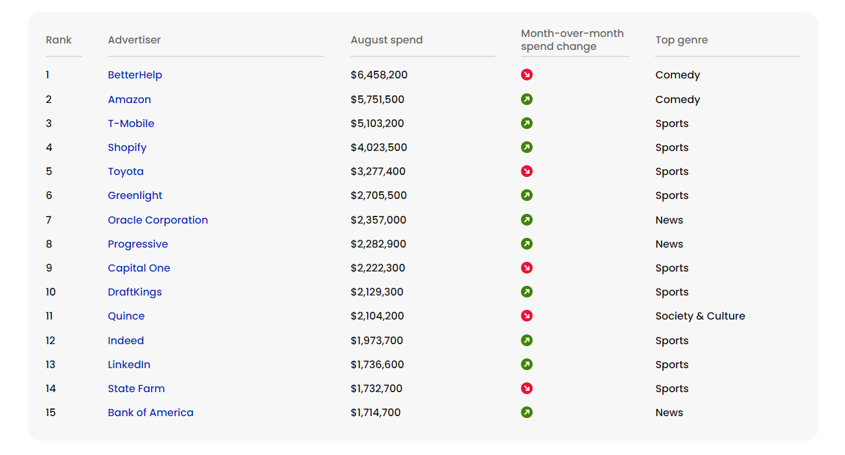Select the $2,104,200 spend value
The width and height of the screenshot is (845, 455).
point(377,316)
